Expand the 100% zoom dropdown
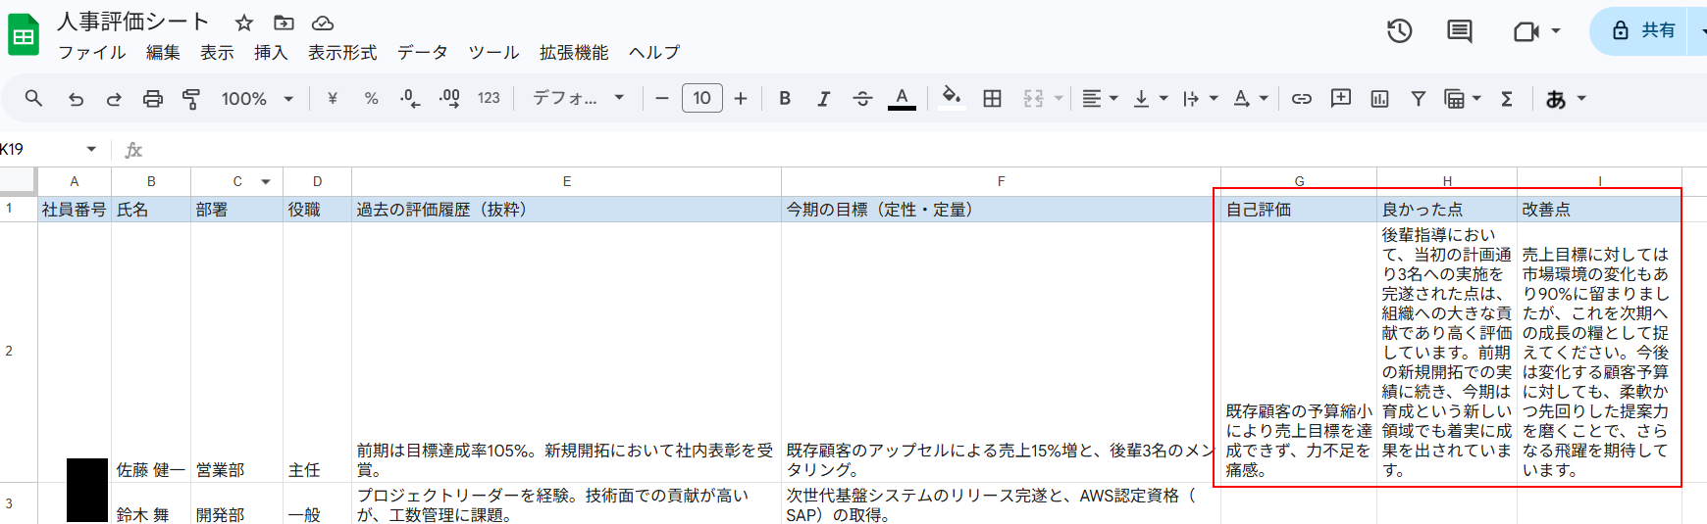The image size is (1707, 524). 257,99
